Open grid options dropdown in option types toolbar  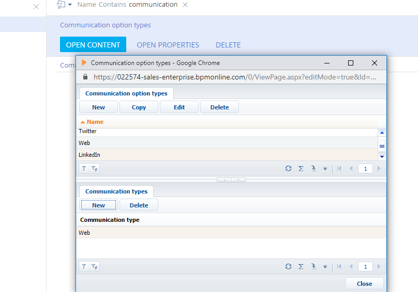(x=325, y=169)
